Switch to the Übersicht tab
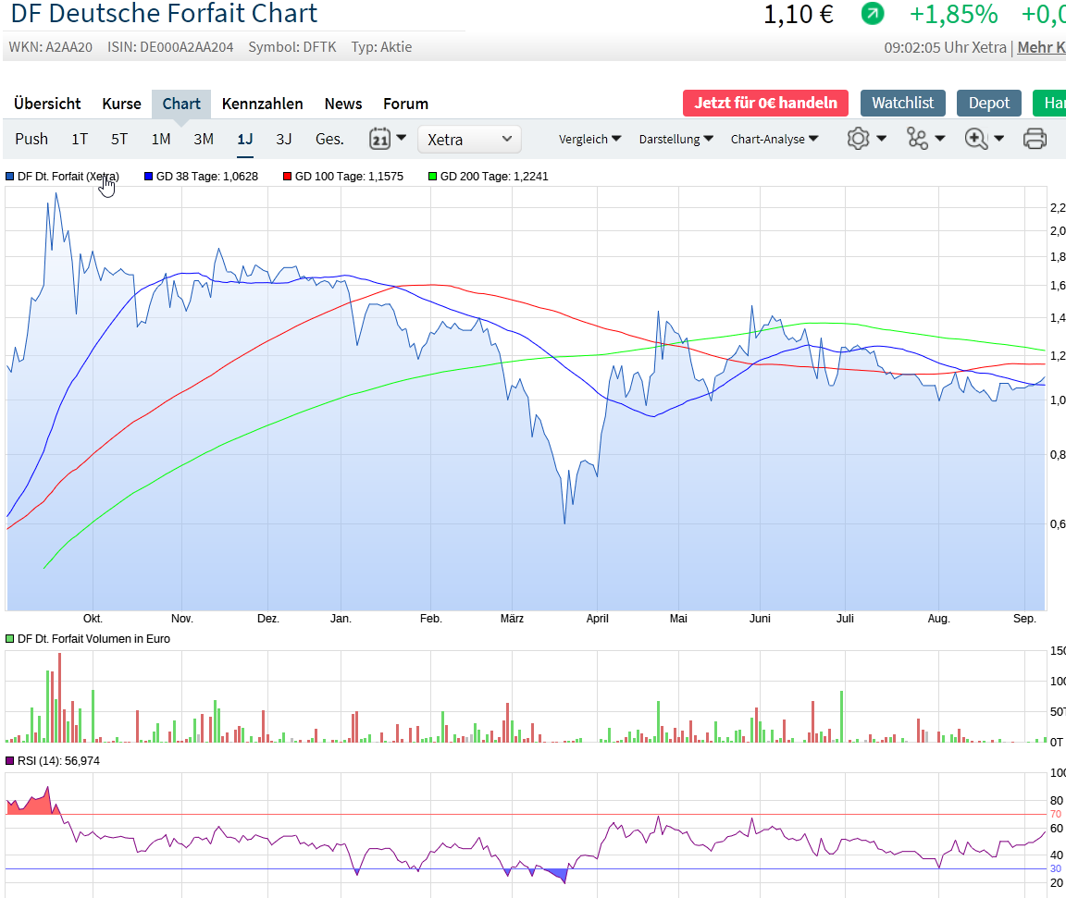Screen dimensions: 1066x898 47,104
